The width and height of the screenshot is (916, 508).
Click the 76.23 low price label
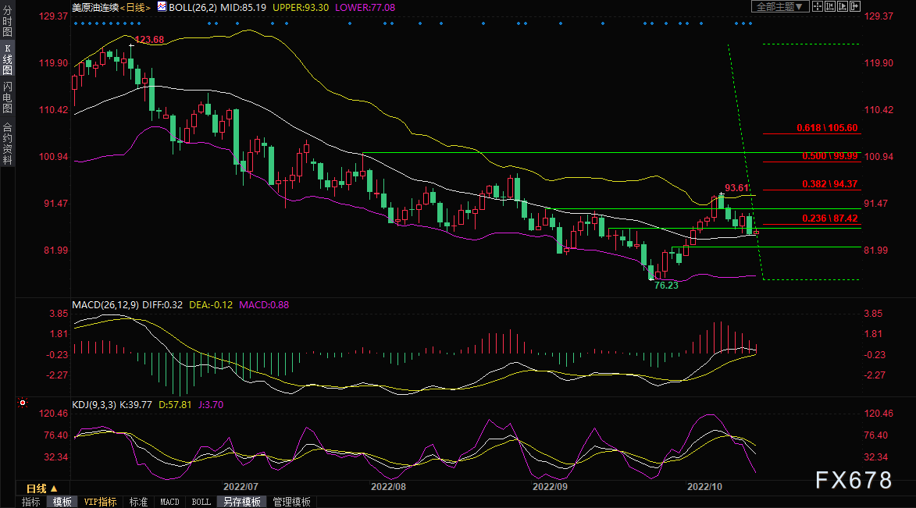666,286
